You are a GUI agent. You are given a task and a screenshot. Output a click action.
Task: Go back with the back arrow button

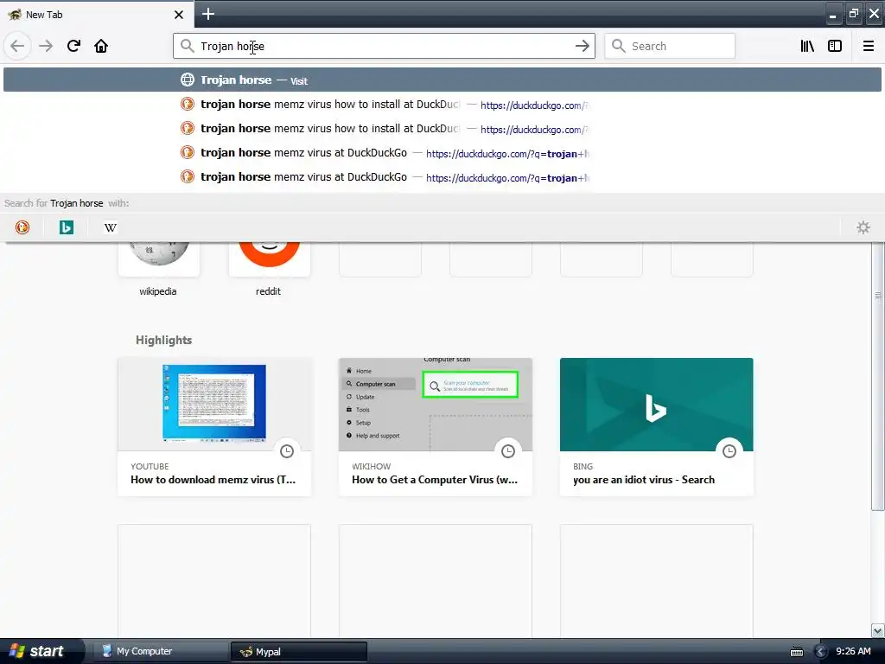[17, 46]
